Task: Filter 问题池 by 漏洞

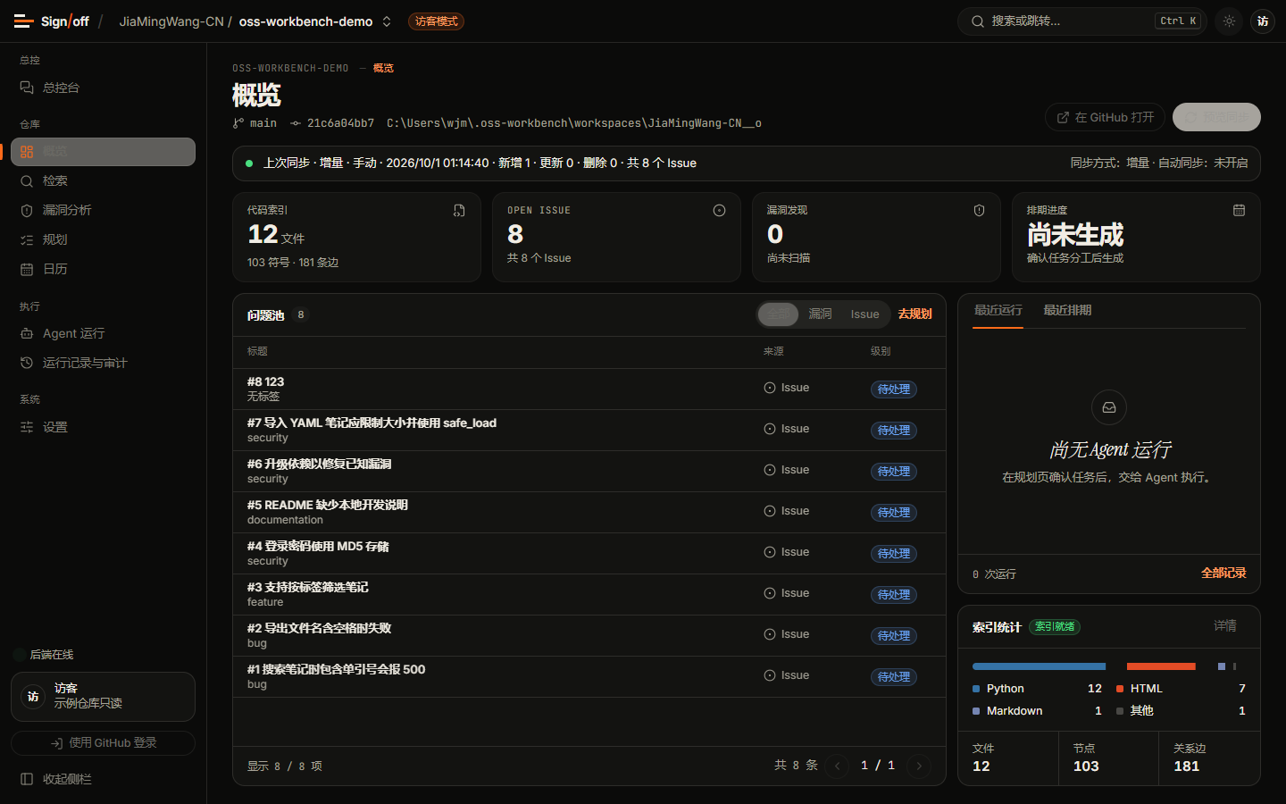Action: [820, 314]
